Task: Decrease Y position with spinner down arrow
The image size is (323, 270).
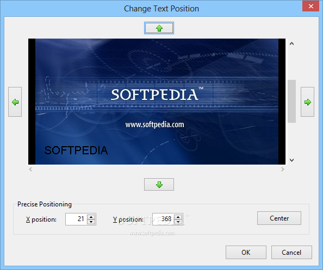Action: [178, 222]
